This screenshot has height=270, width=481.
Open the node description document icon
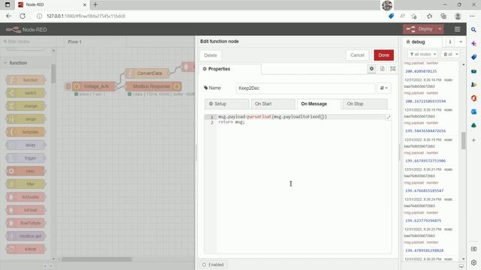pos(383,69)
